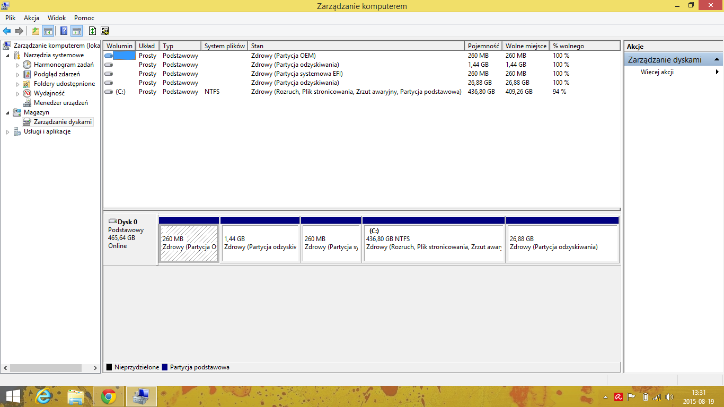Toggle the show/hide action pane icon
Viewport: 724px width, 407px height.
[76, 31]
